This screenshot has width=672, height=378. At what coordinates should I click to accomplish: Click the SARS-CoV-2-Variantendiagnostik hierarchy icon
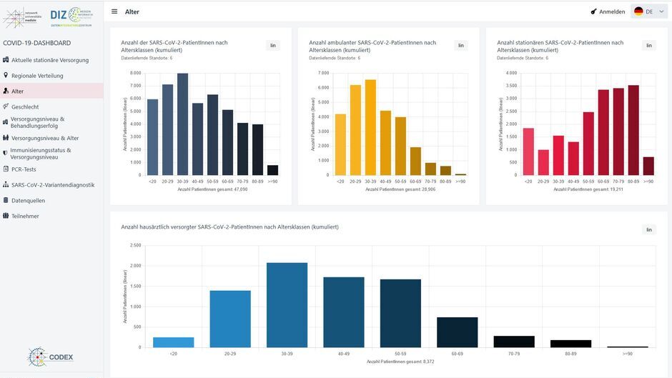tap(6, 184)
